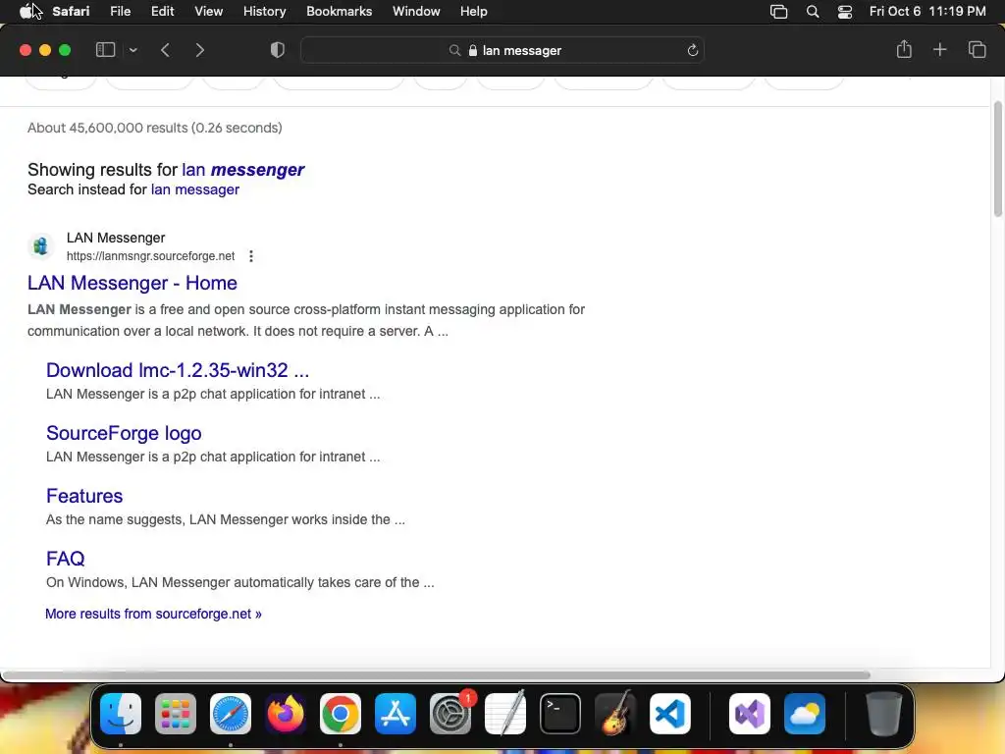Viewport: 1005px width, 754px height.
Task: Search instead for lan messager
Action: [x=195, y=189]
